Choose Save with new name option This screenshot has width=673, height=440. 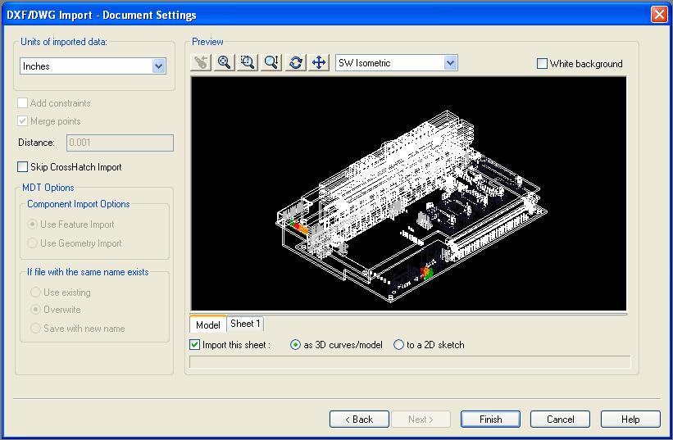click(35, 328)
